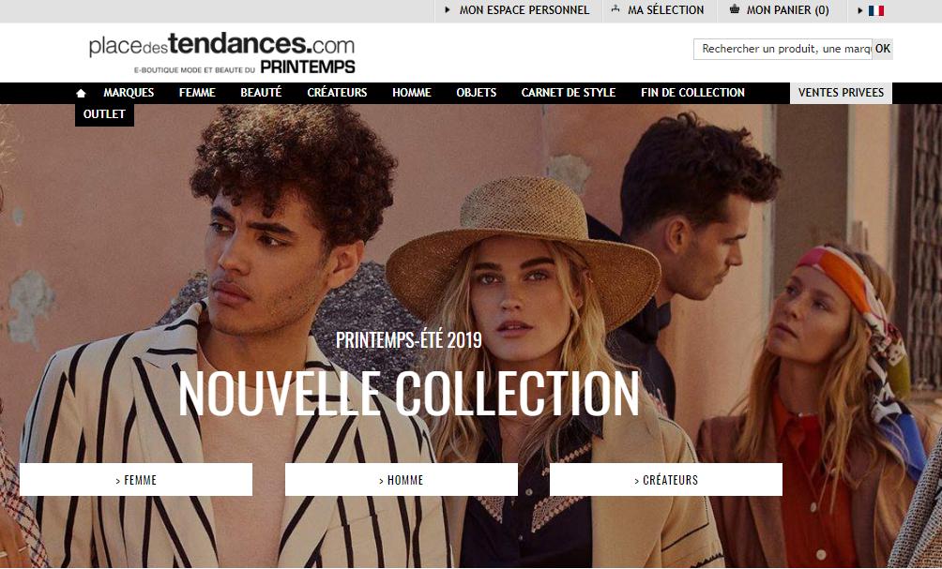Viewport: 942px width, 569px height.
Task: Click the Ventes Privées button
Action: pos(841,93)
